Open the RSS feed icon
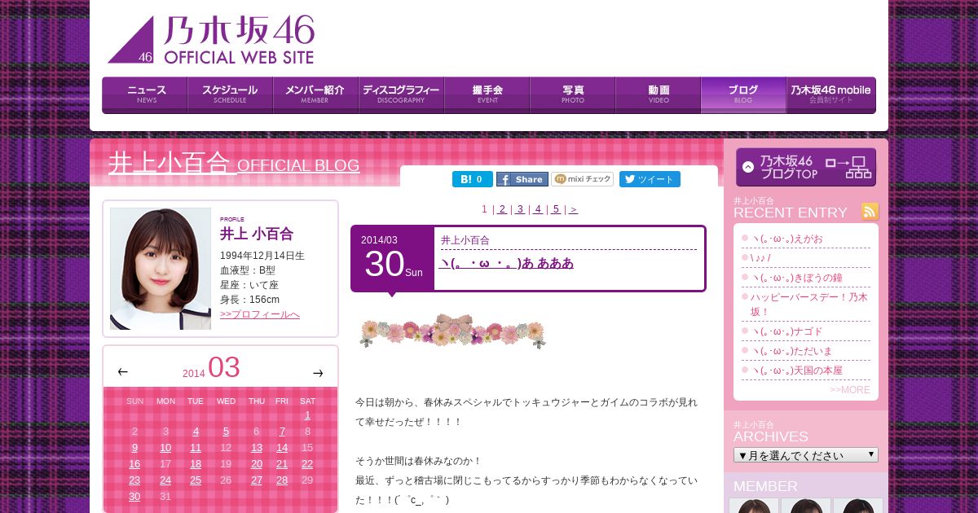This screenshot has height=513, width=978. pos(870,212)
